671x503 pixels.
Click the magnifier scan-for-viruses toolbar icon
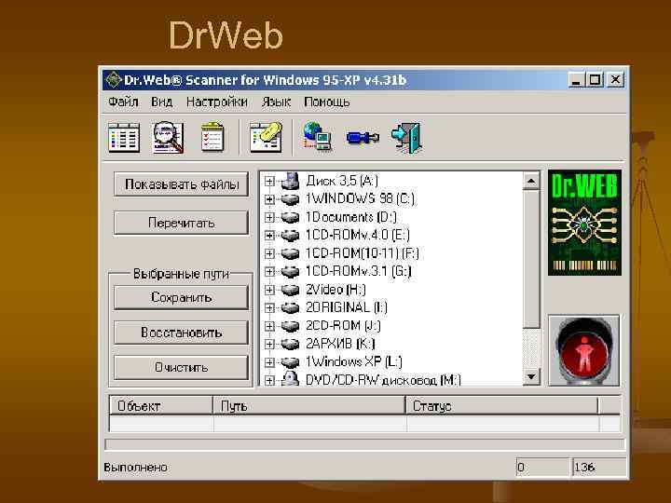[x=168, y=137]
